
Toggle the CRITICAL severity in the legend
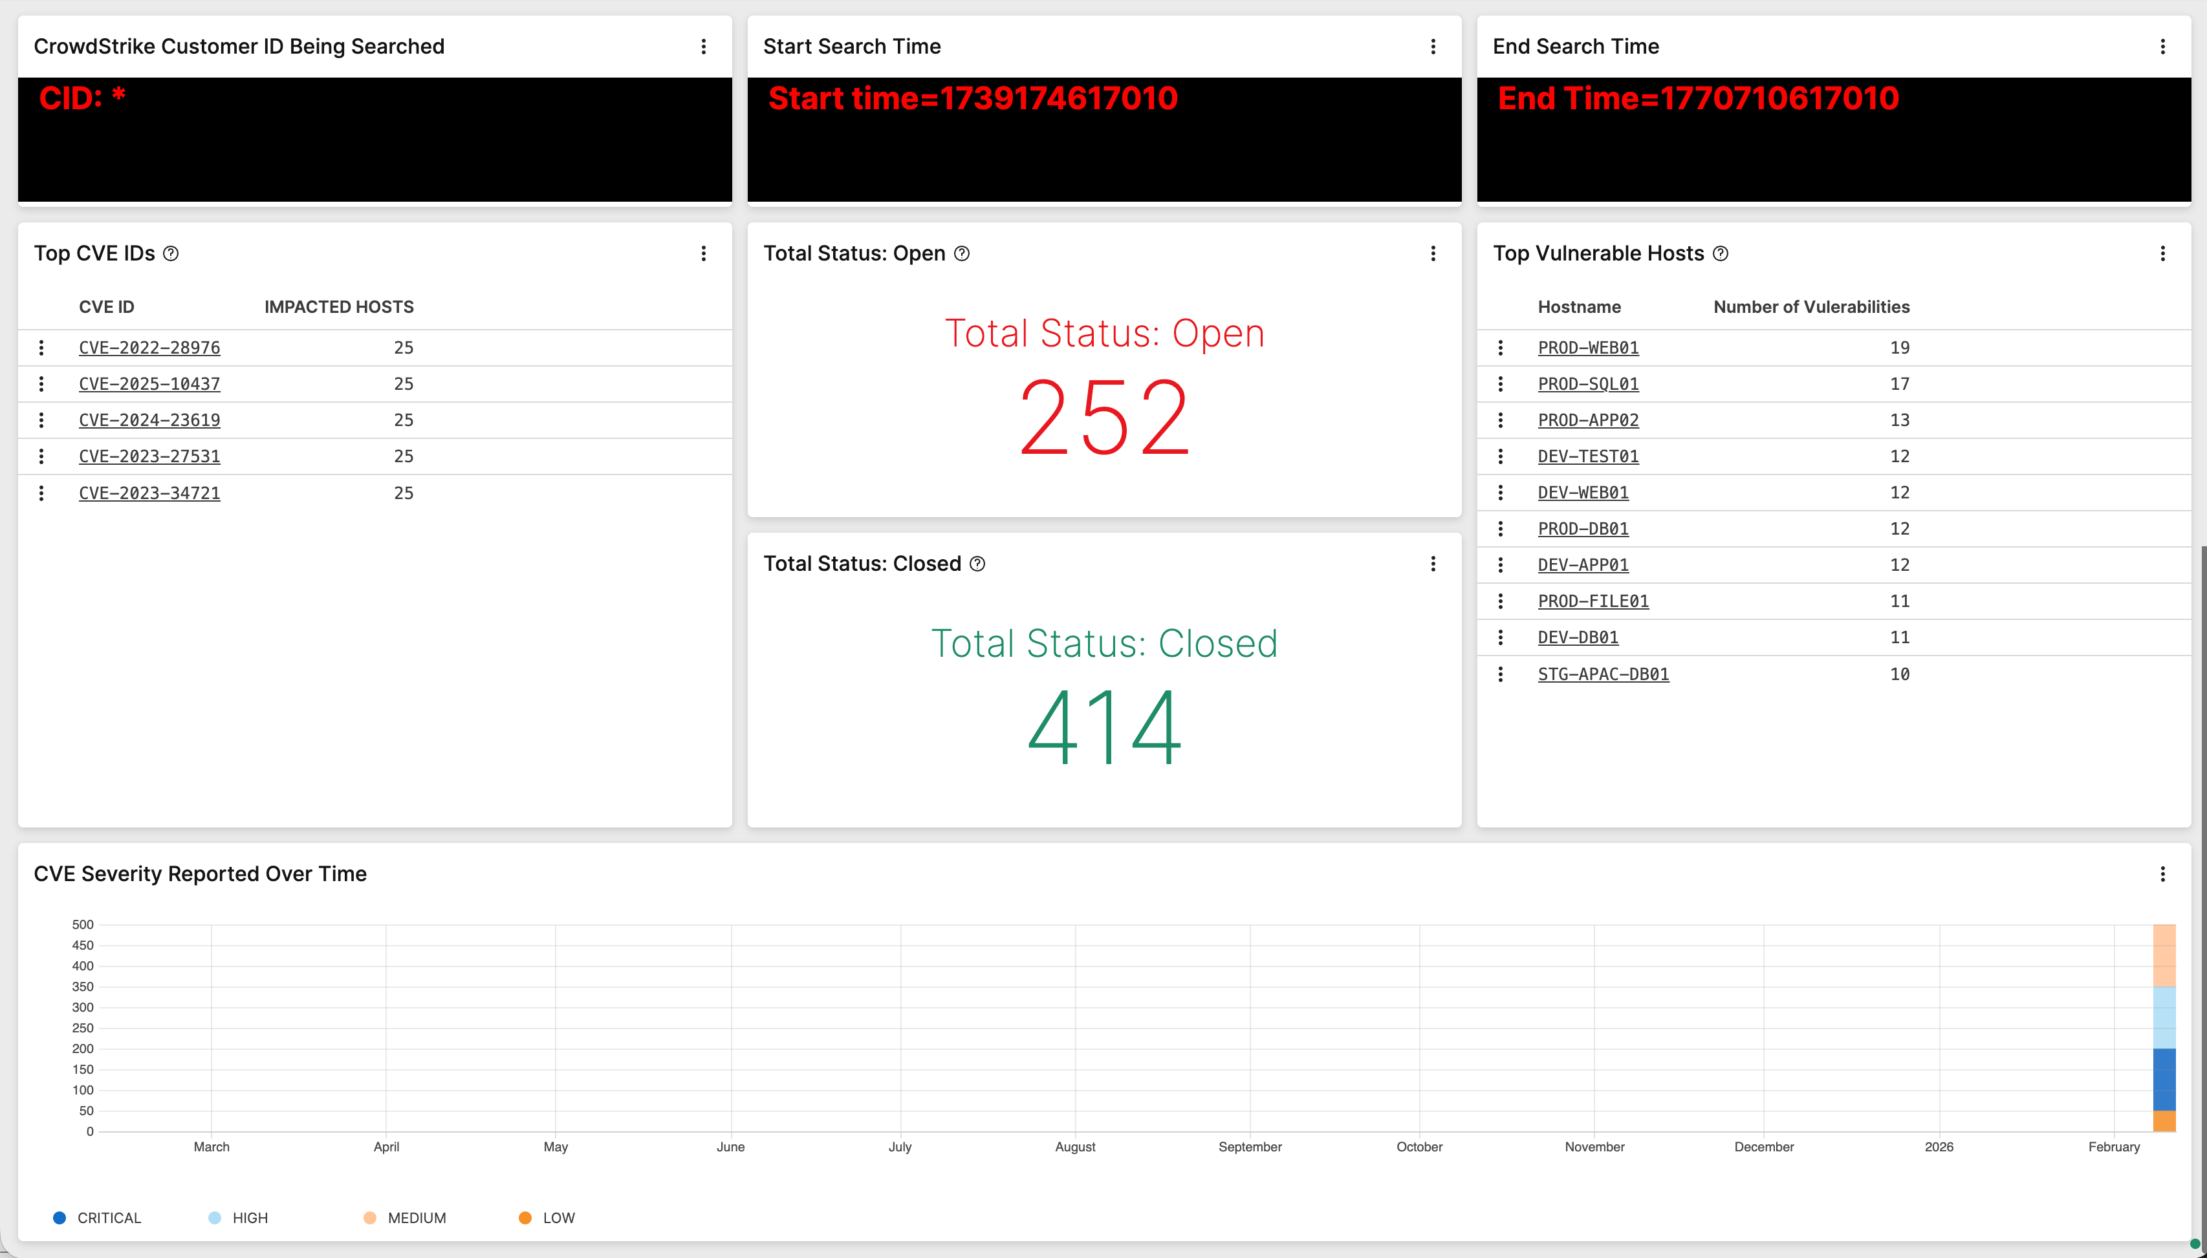[60, 1217]
